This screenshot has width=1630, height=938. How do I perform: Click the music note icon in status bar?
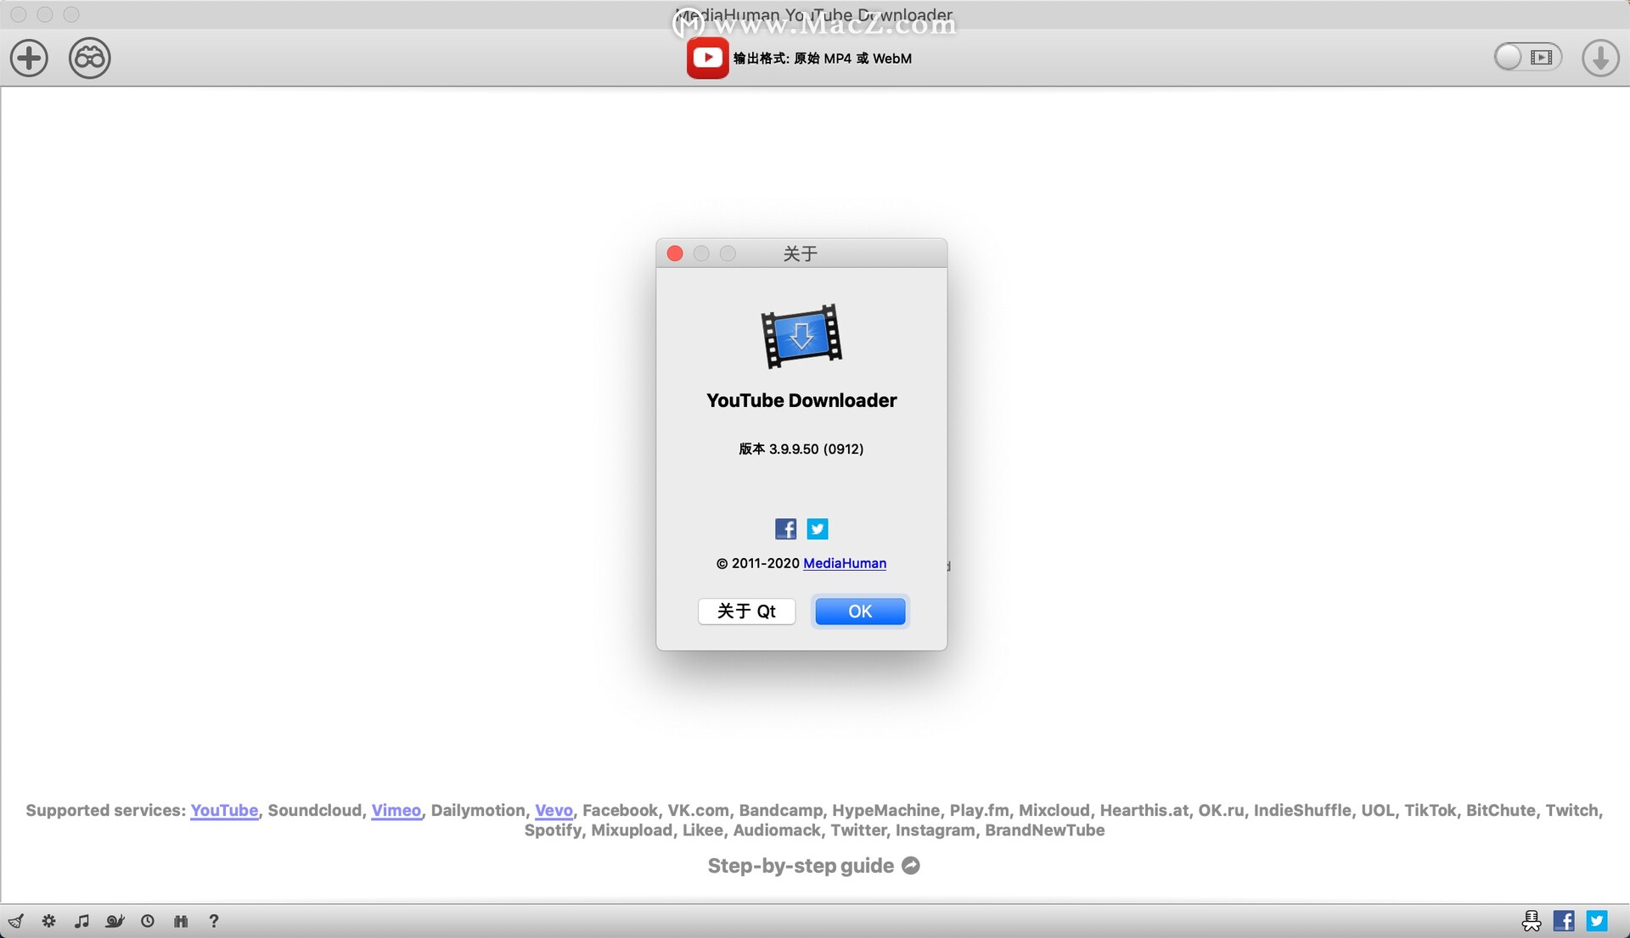pos(81,921)
